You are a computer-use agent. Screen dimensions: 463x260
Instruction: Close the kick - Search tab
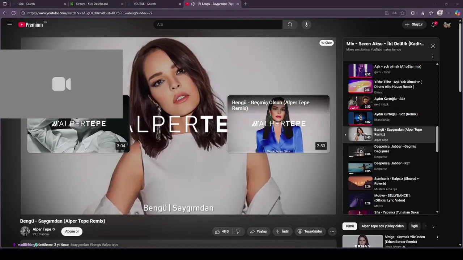coord(65,4)
